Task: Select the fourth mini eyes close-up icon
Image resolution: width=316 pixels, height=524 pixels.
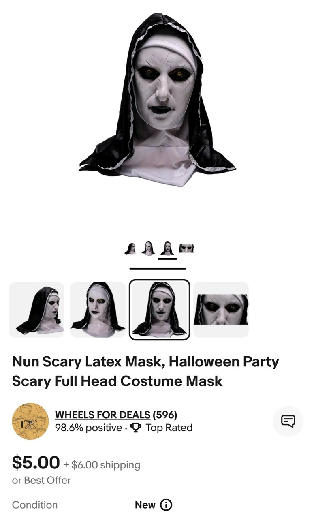Action: (186, 248)
